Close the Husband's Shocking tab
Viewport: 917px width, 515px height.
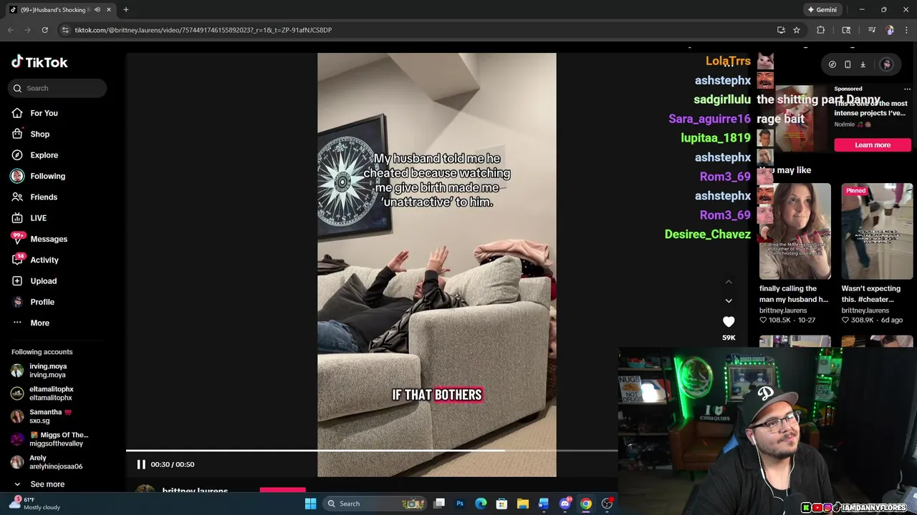click(109, 10)
